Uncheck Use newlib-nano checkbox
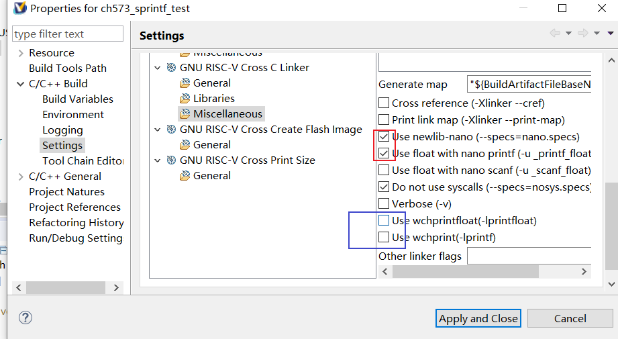 click(x=384, y=136)
